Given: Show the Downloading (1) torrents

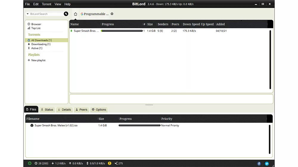Looking at the screenshot, I should [39, 44].
